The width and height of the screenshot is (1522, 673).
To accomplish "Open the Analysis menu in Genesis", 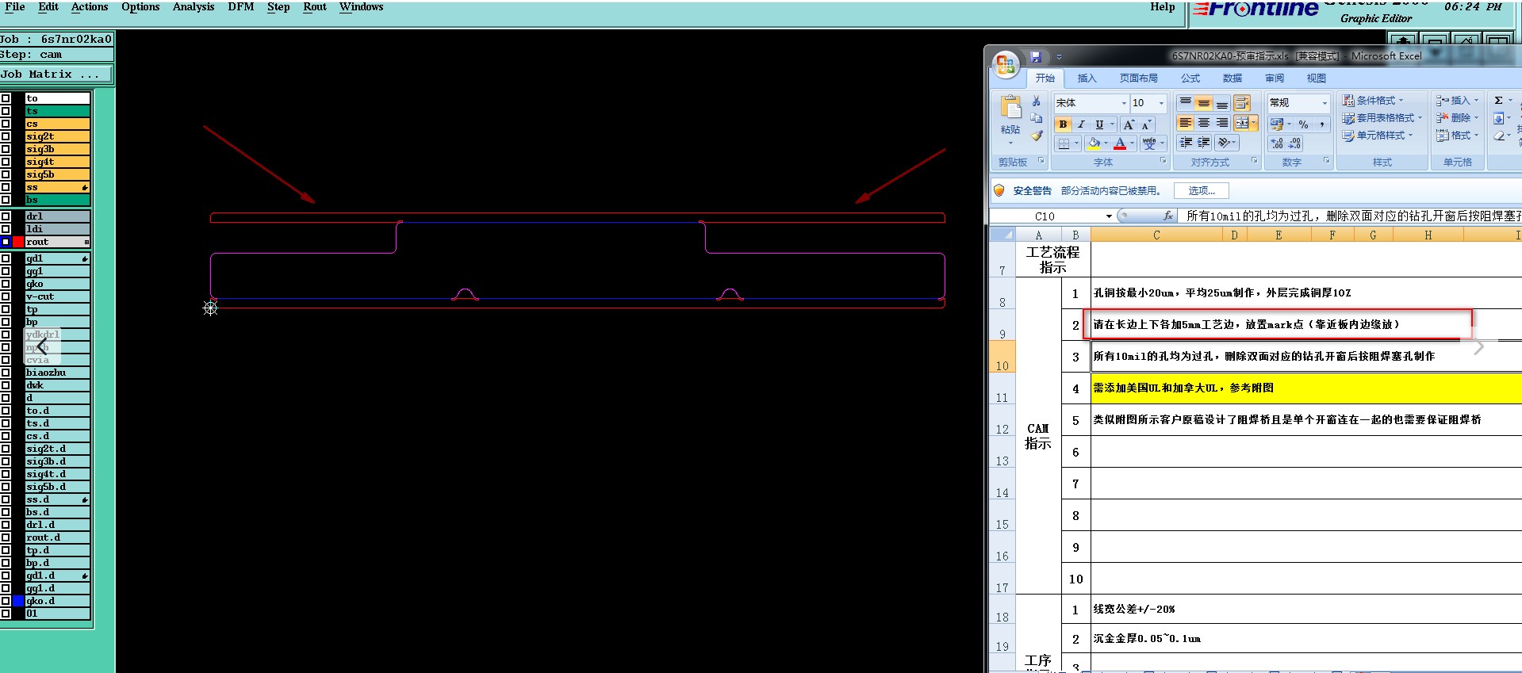I will pos(194,6).
